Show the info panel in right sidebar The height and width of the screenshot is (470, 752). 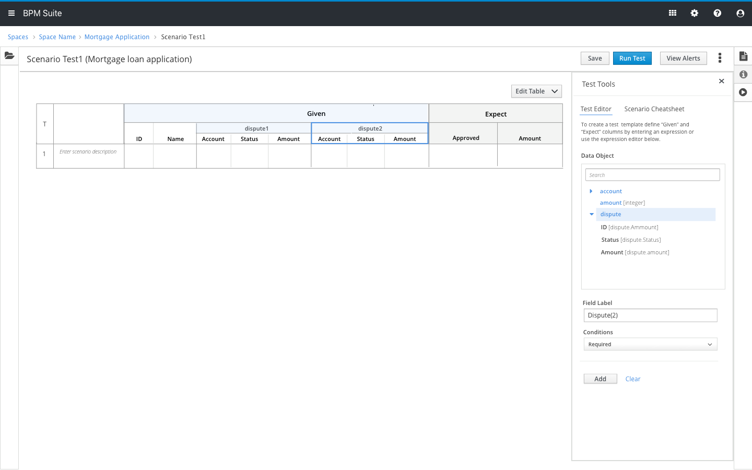(743, 75)
